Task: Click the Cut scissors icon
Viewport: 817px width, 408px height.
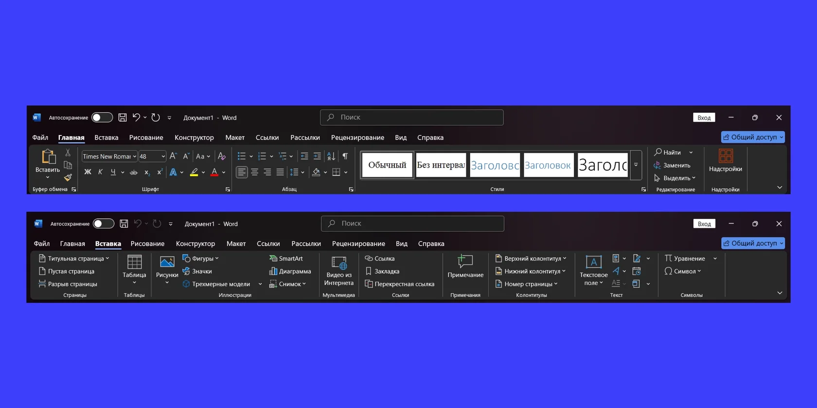Action: click(x=68, y=153)
